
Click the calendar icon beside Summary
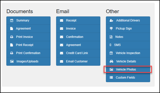click(x=12, y=20)
